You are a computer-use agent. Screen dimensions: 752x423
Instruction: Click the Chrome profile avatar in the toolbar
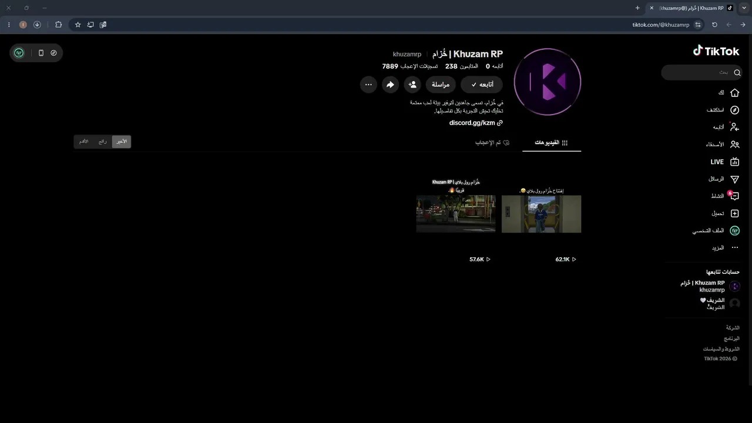coord(23,25)
